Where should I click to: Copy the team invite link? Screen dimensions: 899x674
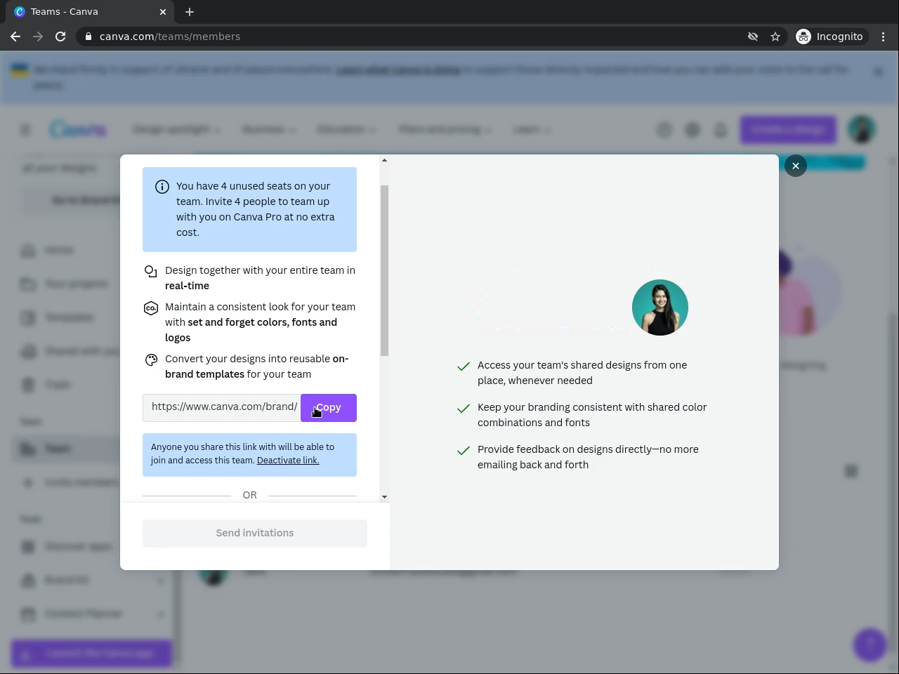point(329,408)
